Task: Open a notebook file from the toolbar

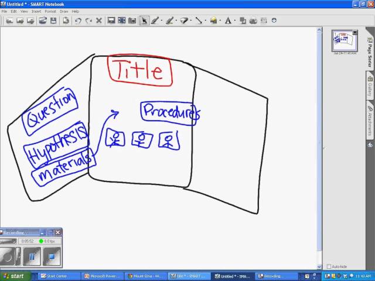Action: [x=43, y=21]
